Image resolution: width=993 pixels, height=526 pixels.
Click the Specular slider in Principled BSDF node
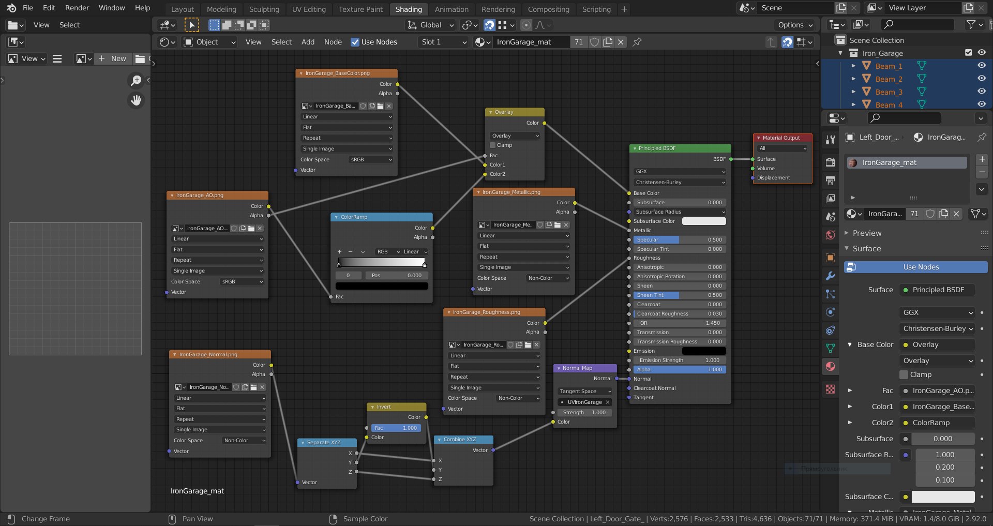[x=680, y=240]
